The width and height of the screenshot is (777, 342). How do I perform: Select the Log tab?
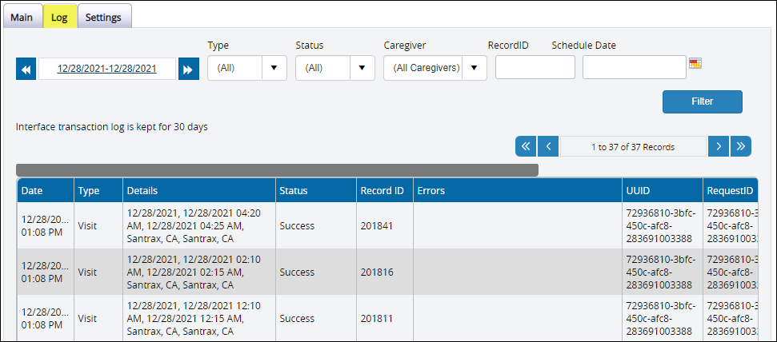59,18
